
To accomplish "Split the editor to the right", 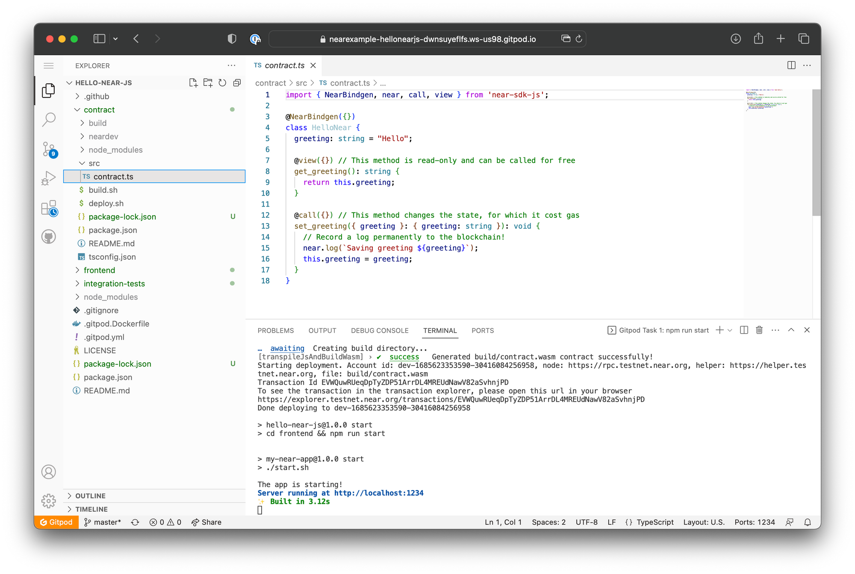I will pos(791,65).
